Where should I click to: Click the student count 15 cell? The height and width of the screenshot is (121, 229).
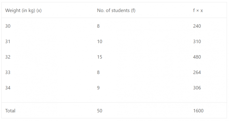point(100,57)
